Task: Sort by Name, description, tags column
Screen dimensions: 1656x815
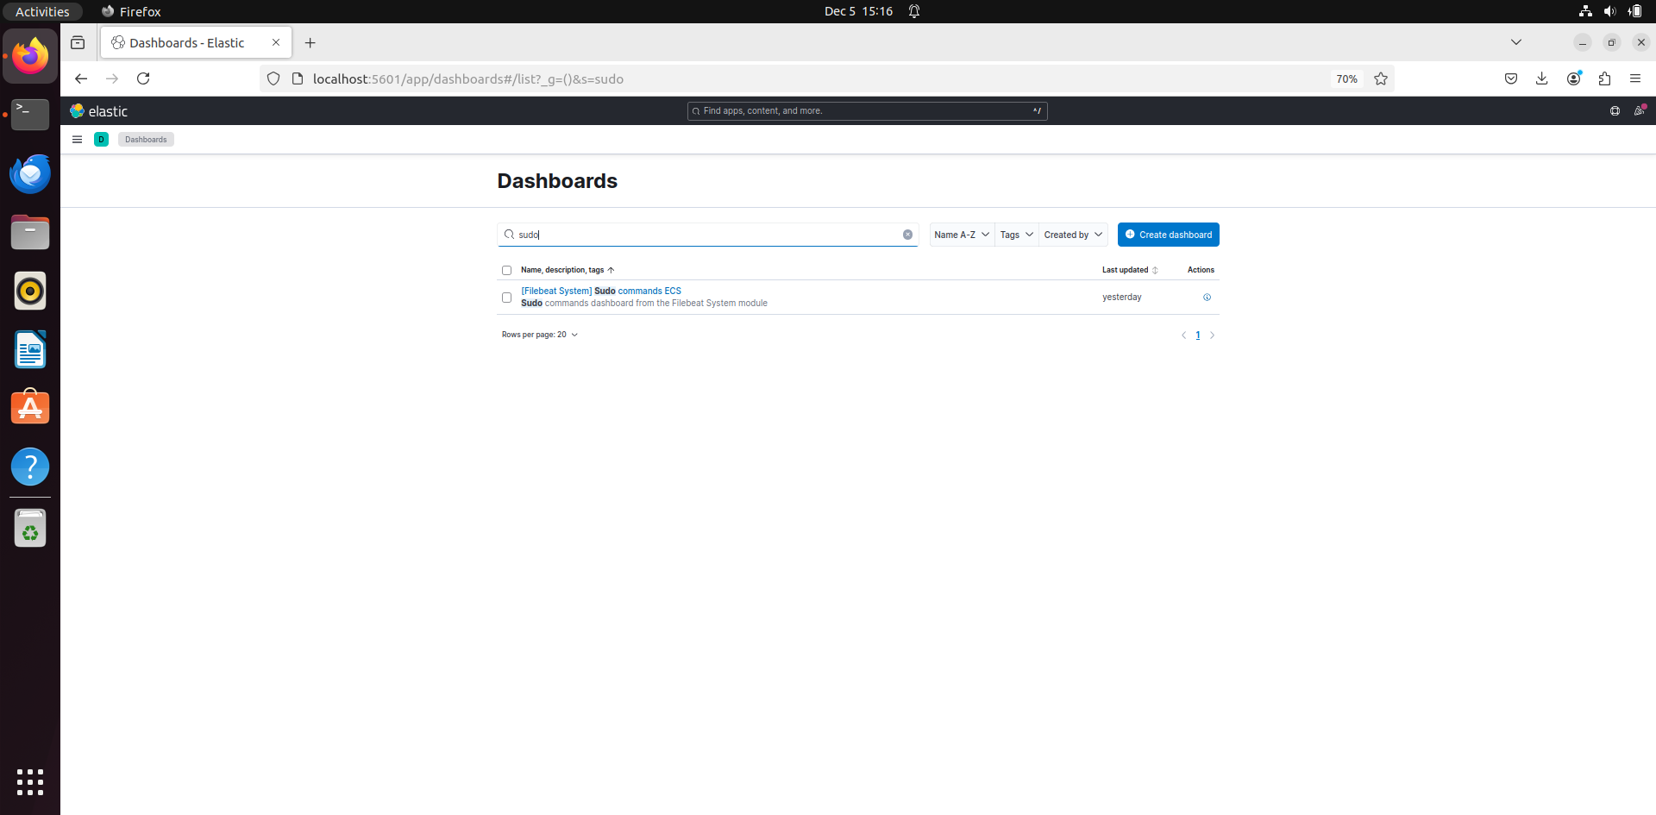Action: coord(568,270)
